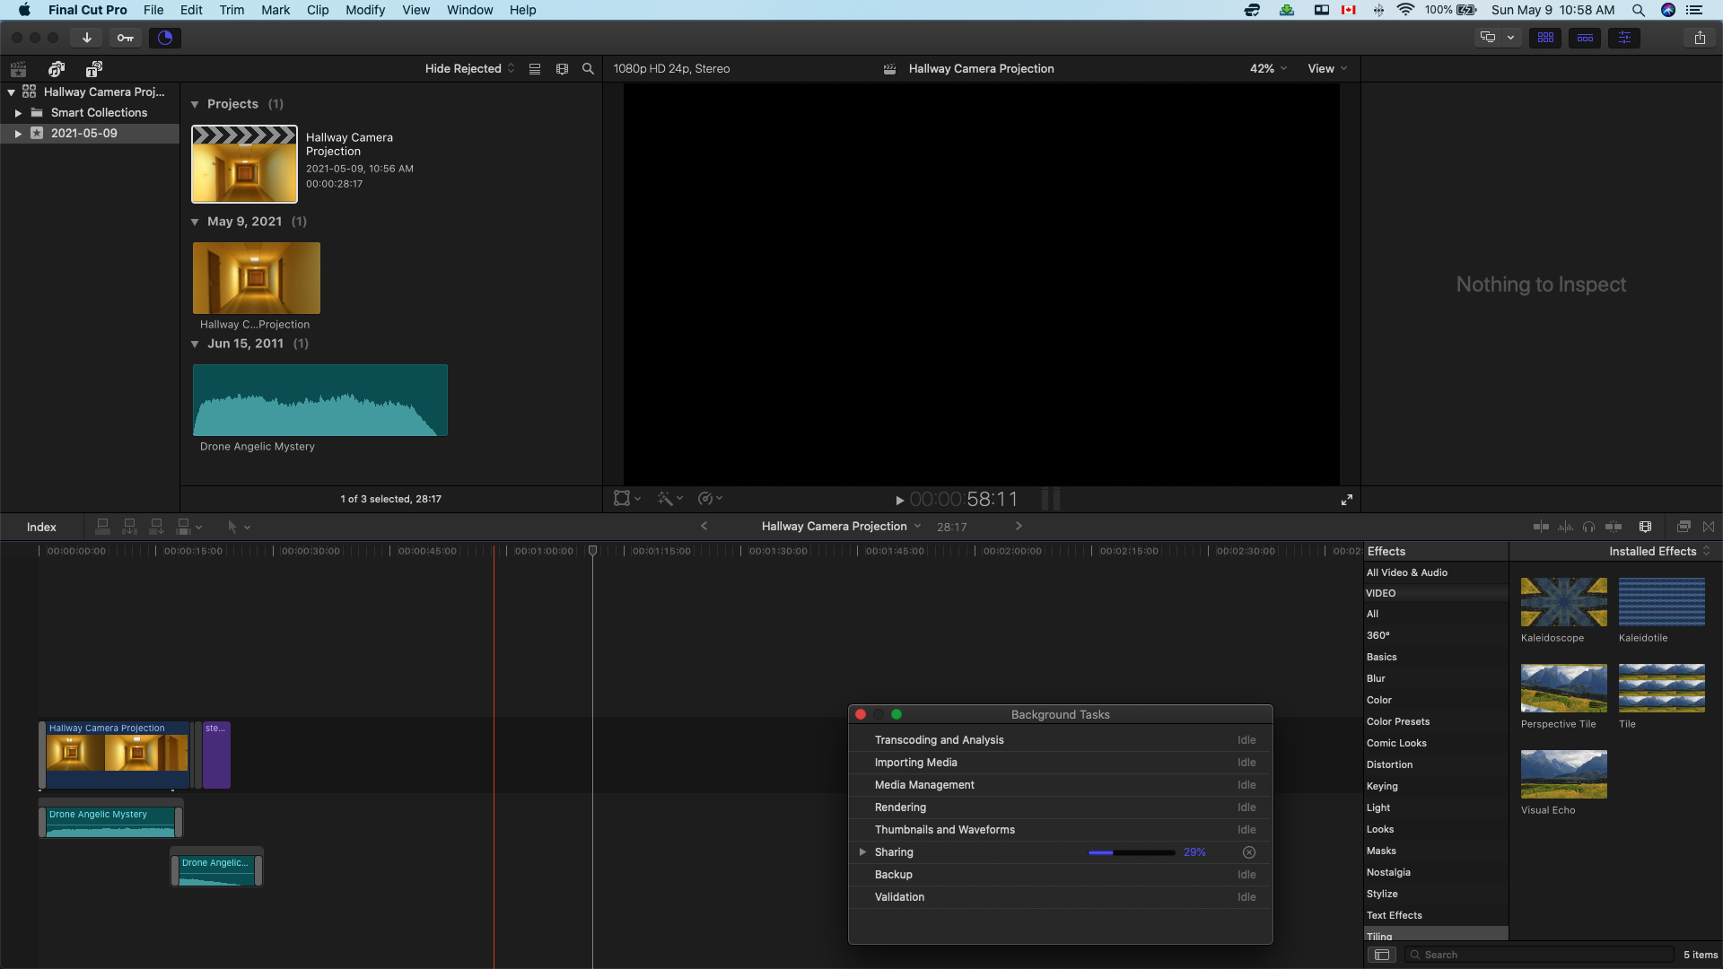Image resolution: width=1723 pixels, height=969 pixels.
Task: Open the Window menu
Action: pyautogui.click(x=470, y=10)
